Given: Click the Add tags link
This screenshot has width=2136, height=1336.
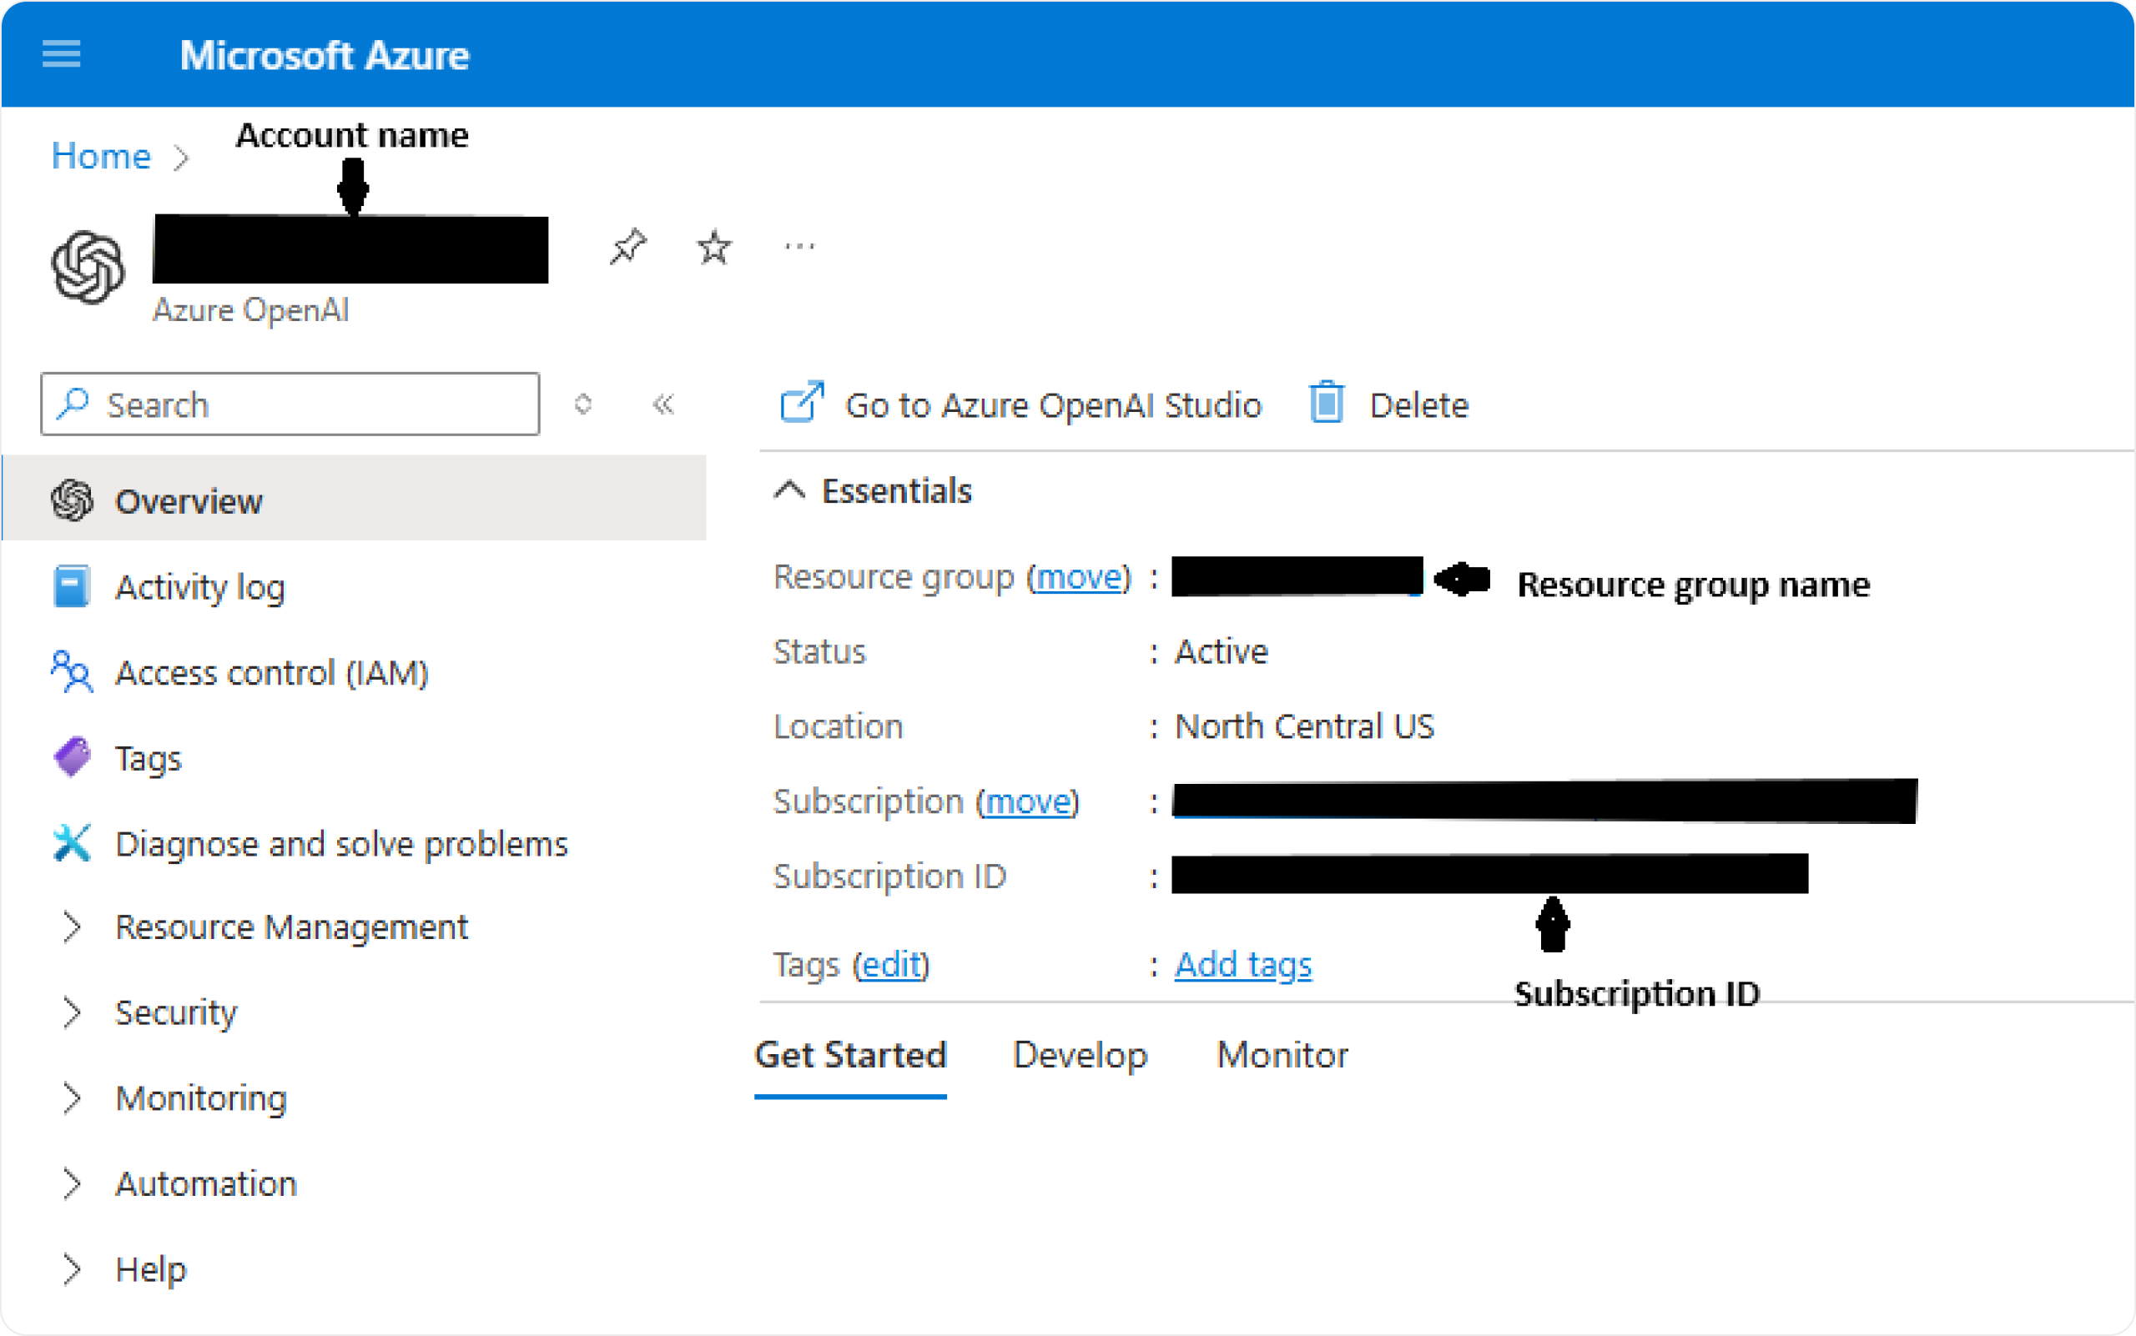Looking at the screenshot, I should (1242, 965).
